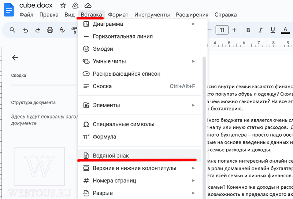293x199 pixels.
Task: Click the font size field showing 11
Action: [222, 30]
